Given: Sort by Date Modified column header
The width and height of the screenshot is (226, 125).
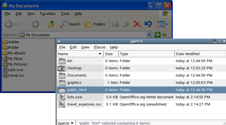Looking at the screenshot, I should [200, 54].
